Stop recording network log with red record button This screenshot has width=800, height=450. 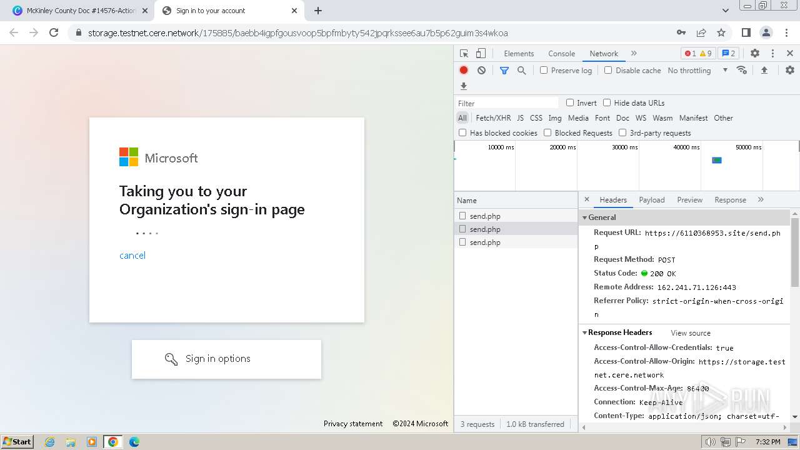464,71
